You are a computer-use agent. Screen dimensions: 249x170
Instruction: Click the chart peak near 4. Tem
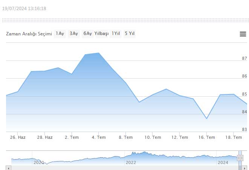point(99,53)
